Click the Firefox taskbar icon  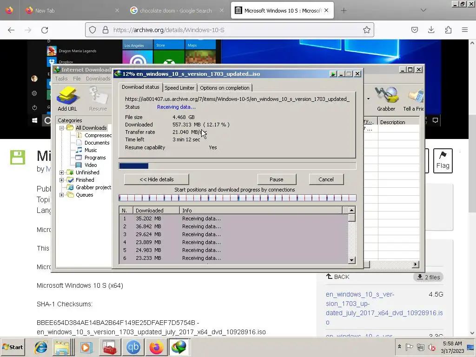[x=156, y=347]
